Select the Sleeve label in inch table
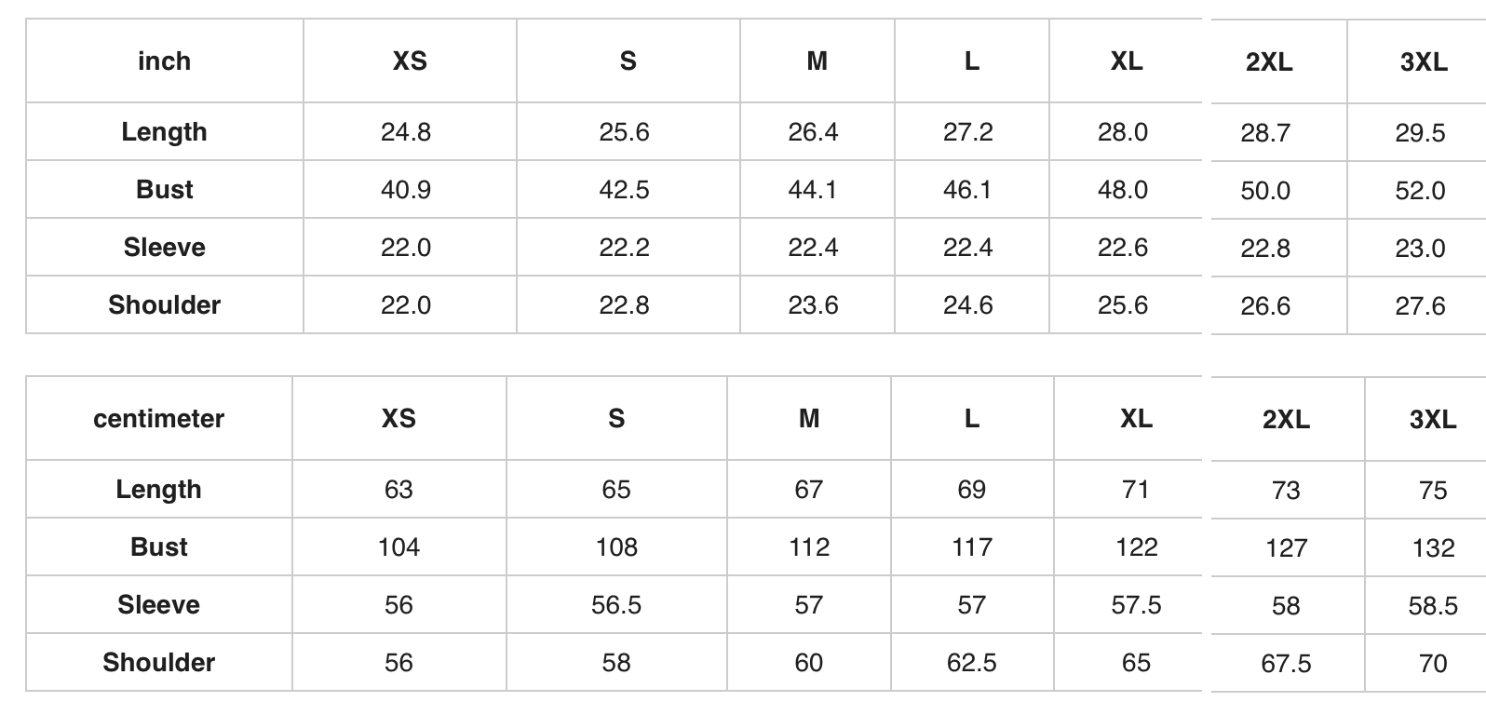The image size is (1486, 715). click(164, 247)
